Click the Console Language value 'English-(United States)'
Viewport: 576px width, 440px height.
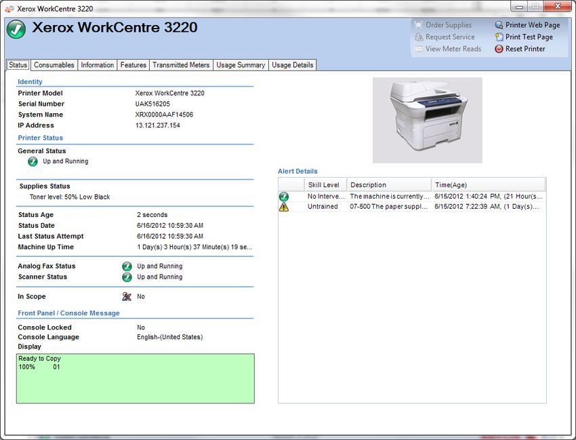pos(169,337)
